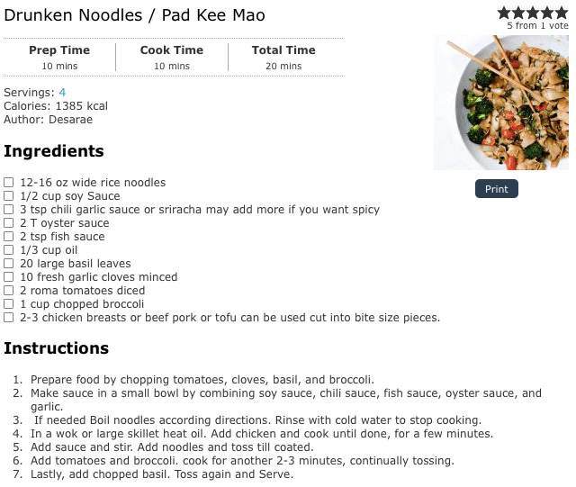
Task: Open the drunken noodles recipe photo
Action: coord(500,103)
